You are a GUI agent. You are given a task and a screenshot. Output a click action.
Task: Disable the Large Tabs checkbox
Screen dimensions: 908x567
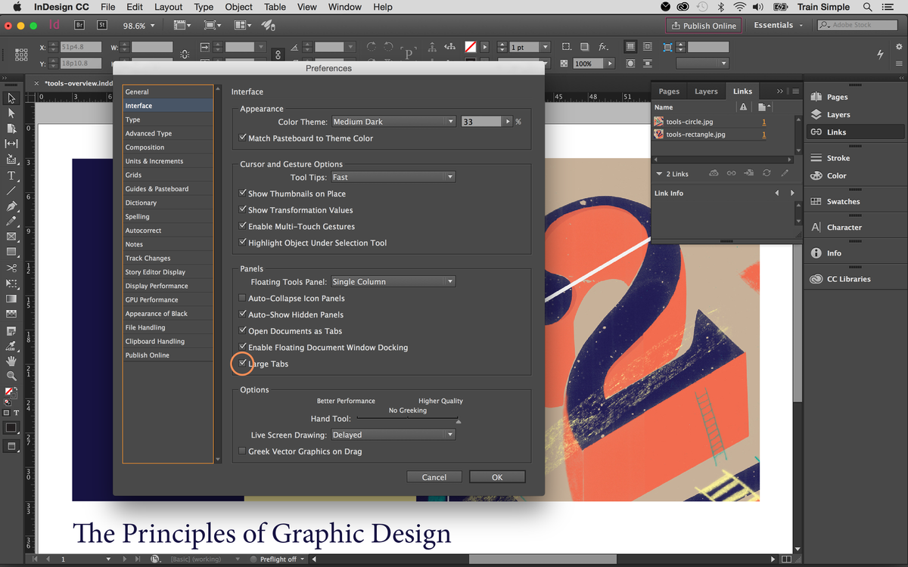tap(242, 364)
